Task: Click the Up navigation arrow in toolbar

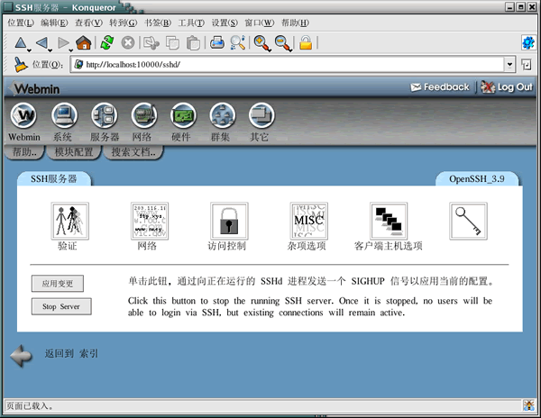Action: [x=21, y=43]
